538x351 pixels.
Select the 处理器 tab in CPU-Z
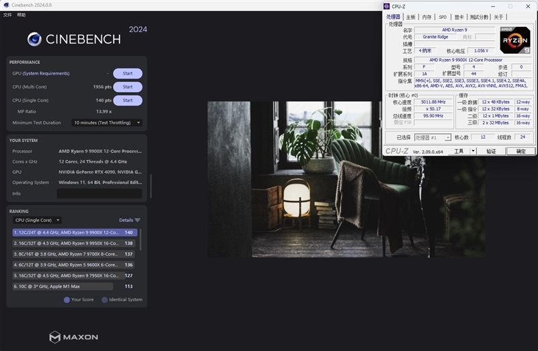(x=393, y=17)
